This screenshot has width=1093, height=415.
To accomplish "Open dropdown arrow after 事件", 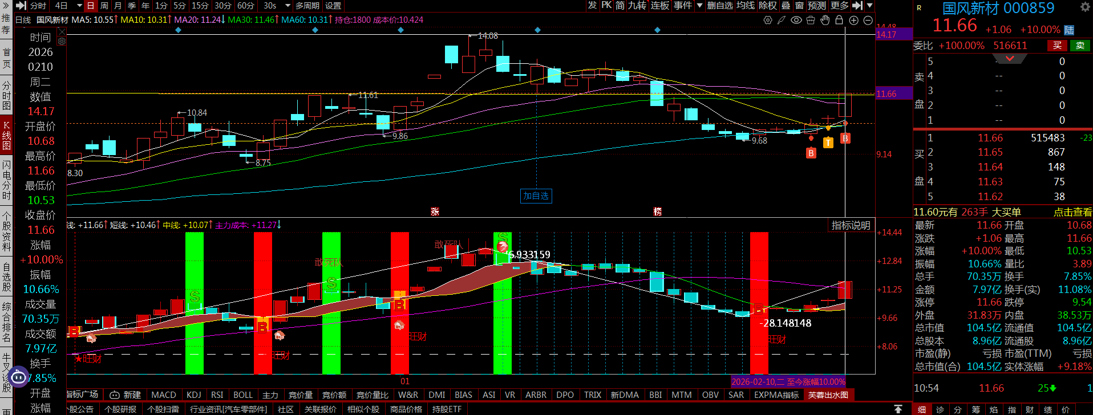I will pyautogui.click(x=699, y=6).
